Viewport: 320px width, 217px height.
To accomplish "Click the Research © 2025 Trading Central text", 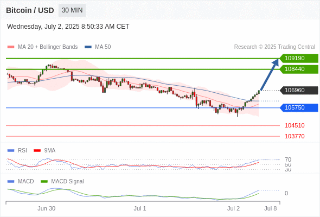I will (x=274, y=47).
